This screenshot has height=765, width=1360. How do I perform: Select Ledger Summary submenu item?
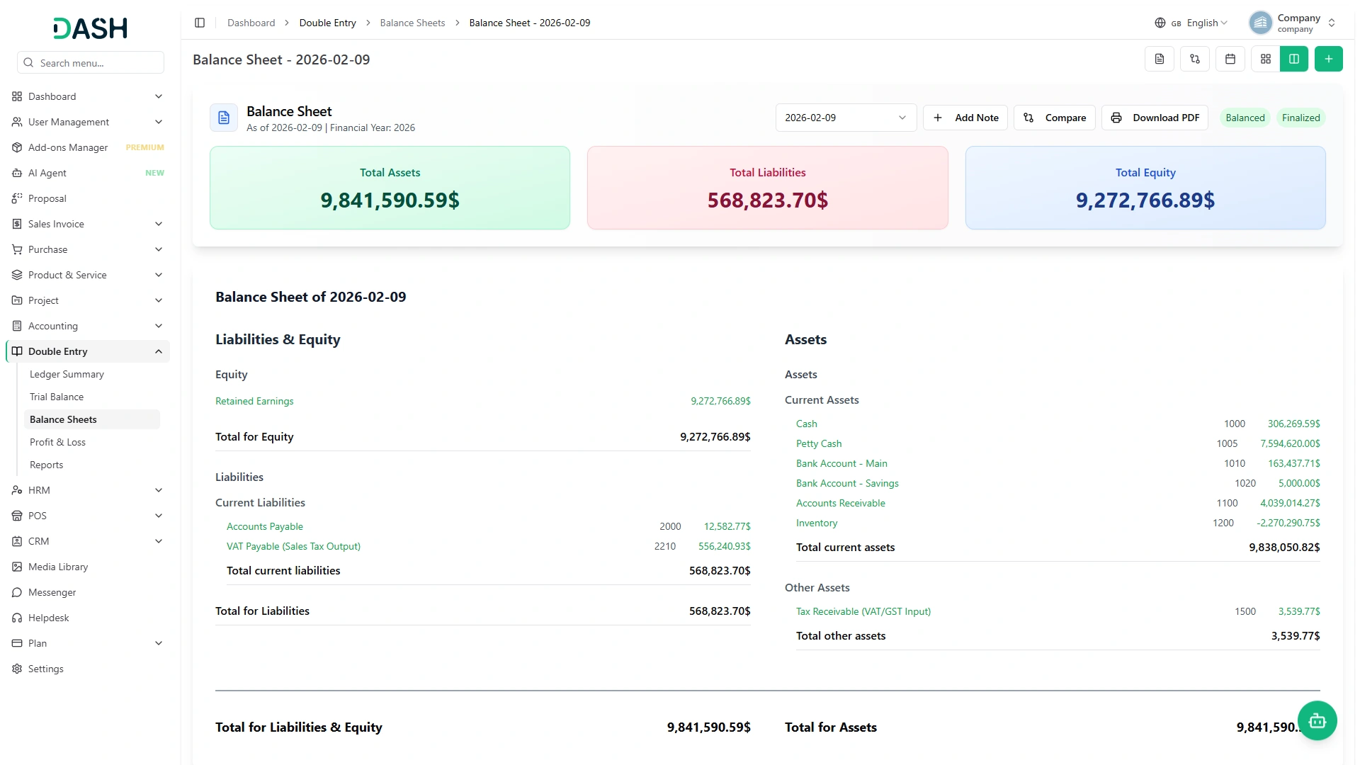coord(92,374)
